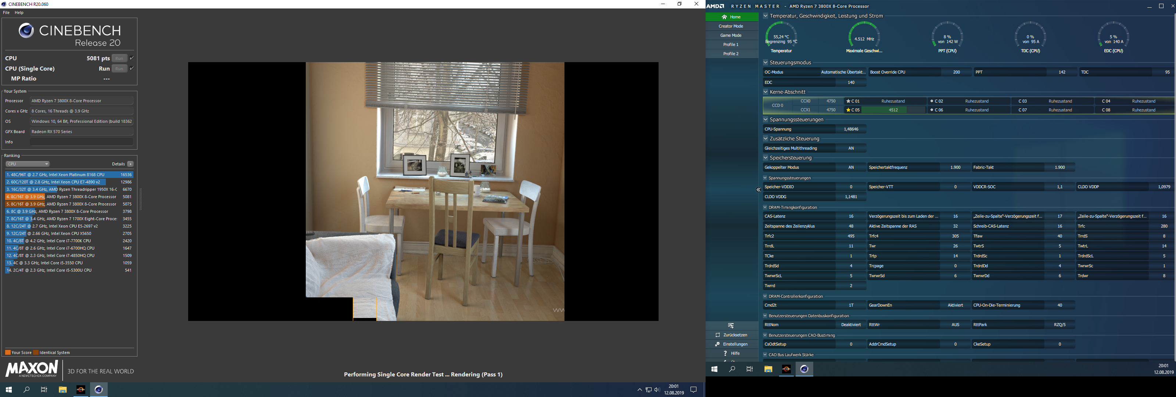Open Einstellungen gear settings
The width and height of the screenshot is (1176, 397).
718,344
